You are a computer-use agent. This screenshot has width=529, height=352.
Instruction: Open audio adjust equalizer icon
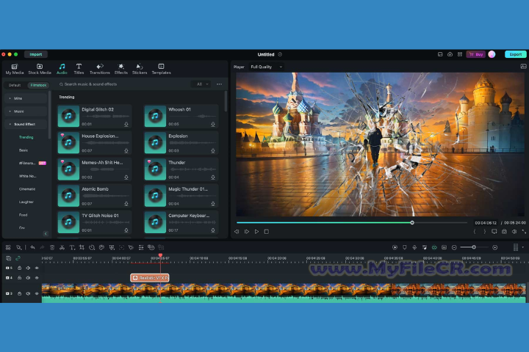pos(141,248)
